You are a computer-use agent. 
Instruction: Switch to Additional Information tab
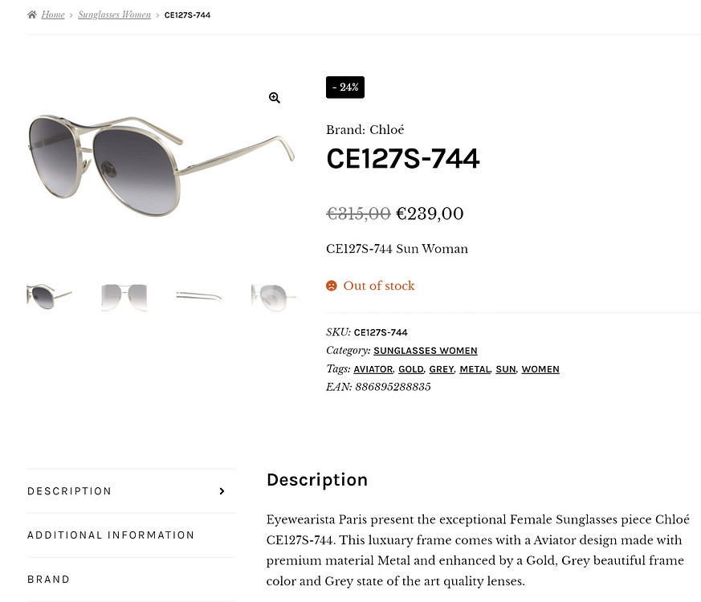(111, 535)
